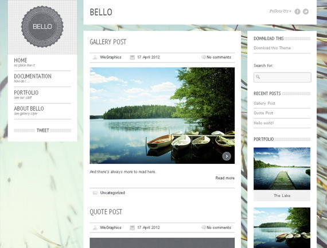Follow the Read more link
Screen dimensions: 327x248
225,178
